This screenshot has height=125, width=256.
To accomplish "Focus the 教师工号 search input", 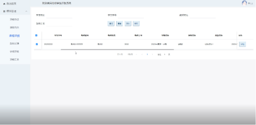I will (x=59, y=23).
